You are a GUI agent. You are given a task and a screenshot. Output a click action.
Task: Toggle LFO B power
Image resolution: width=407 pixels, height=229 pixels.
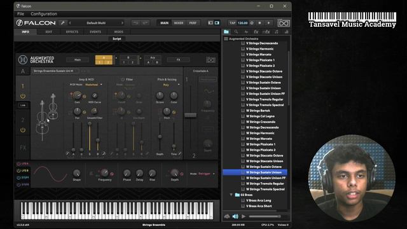pos(18,171)
